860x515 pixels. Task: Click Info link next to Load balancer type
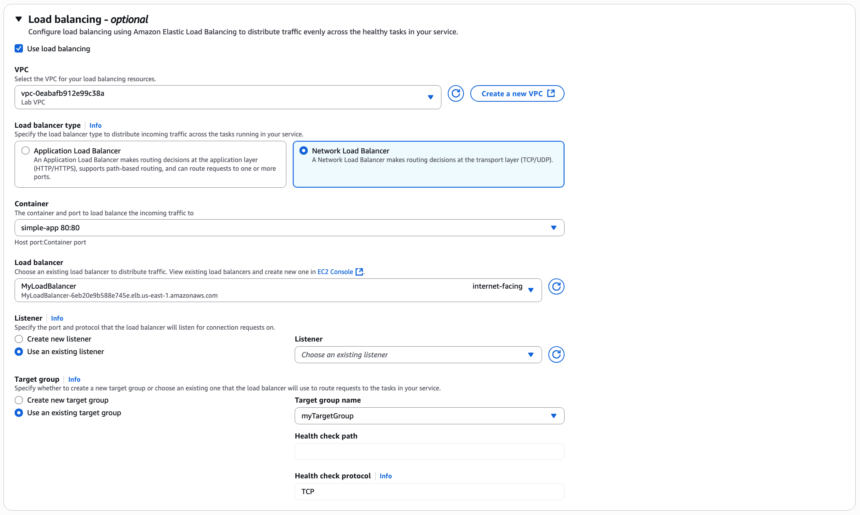tap(95, 125)
